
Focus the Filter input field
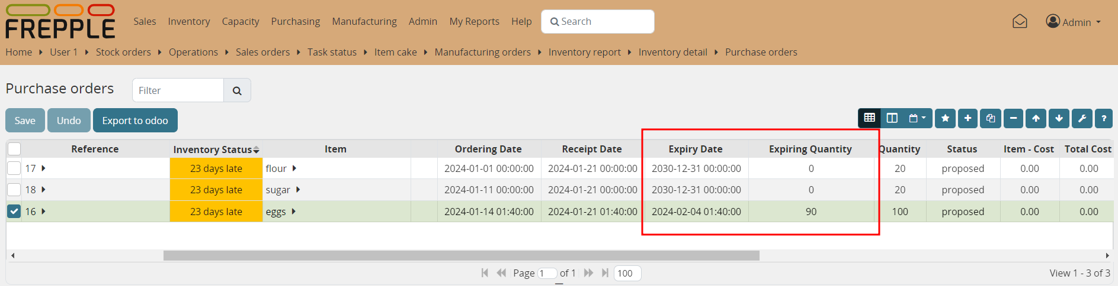click(178, 90)
